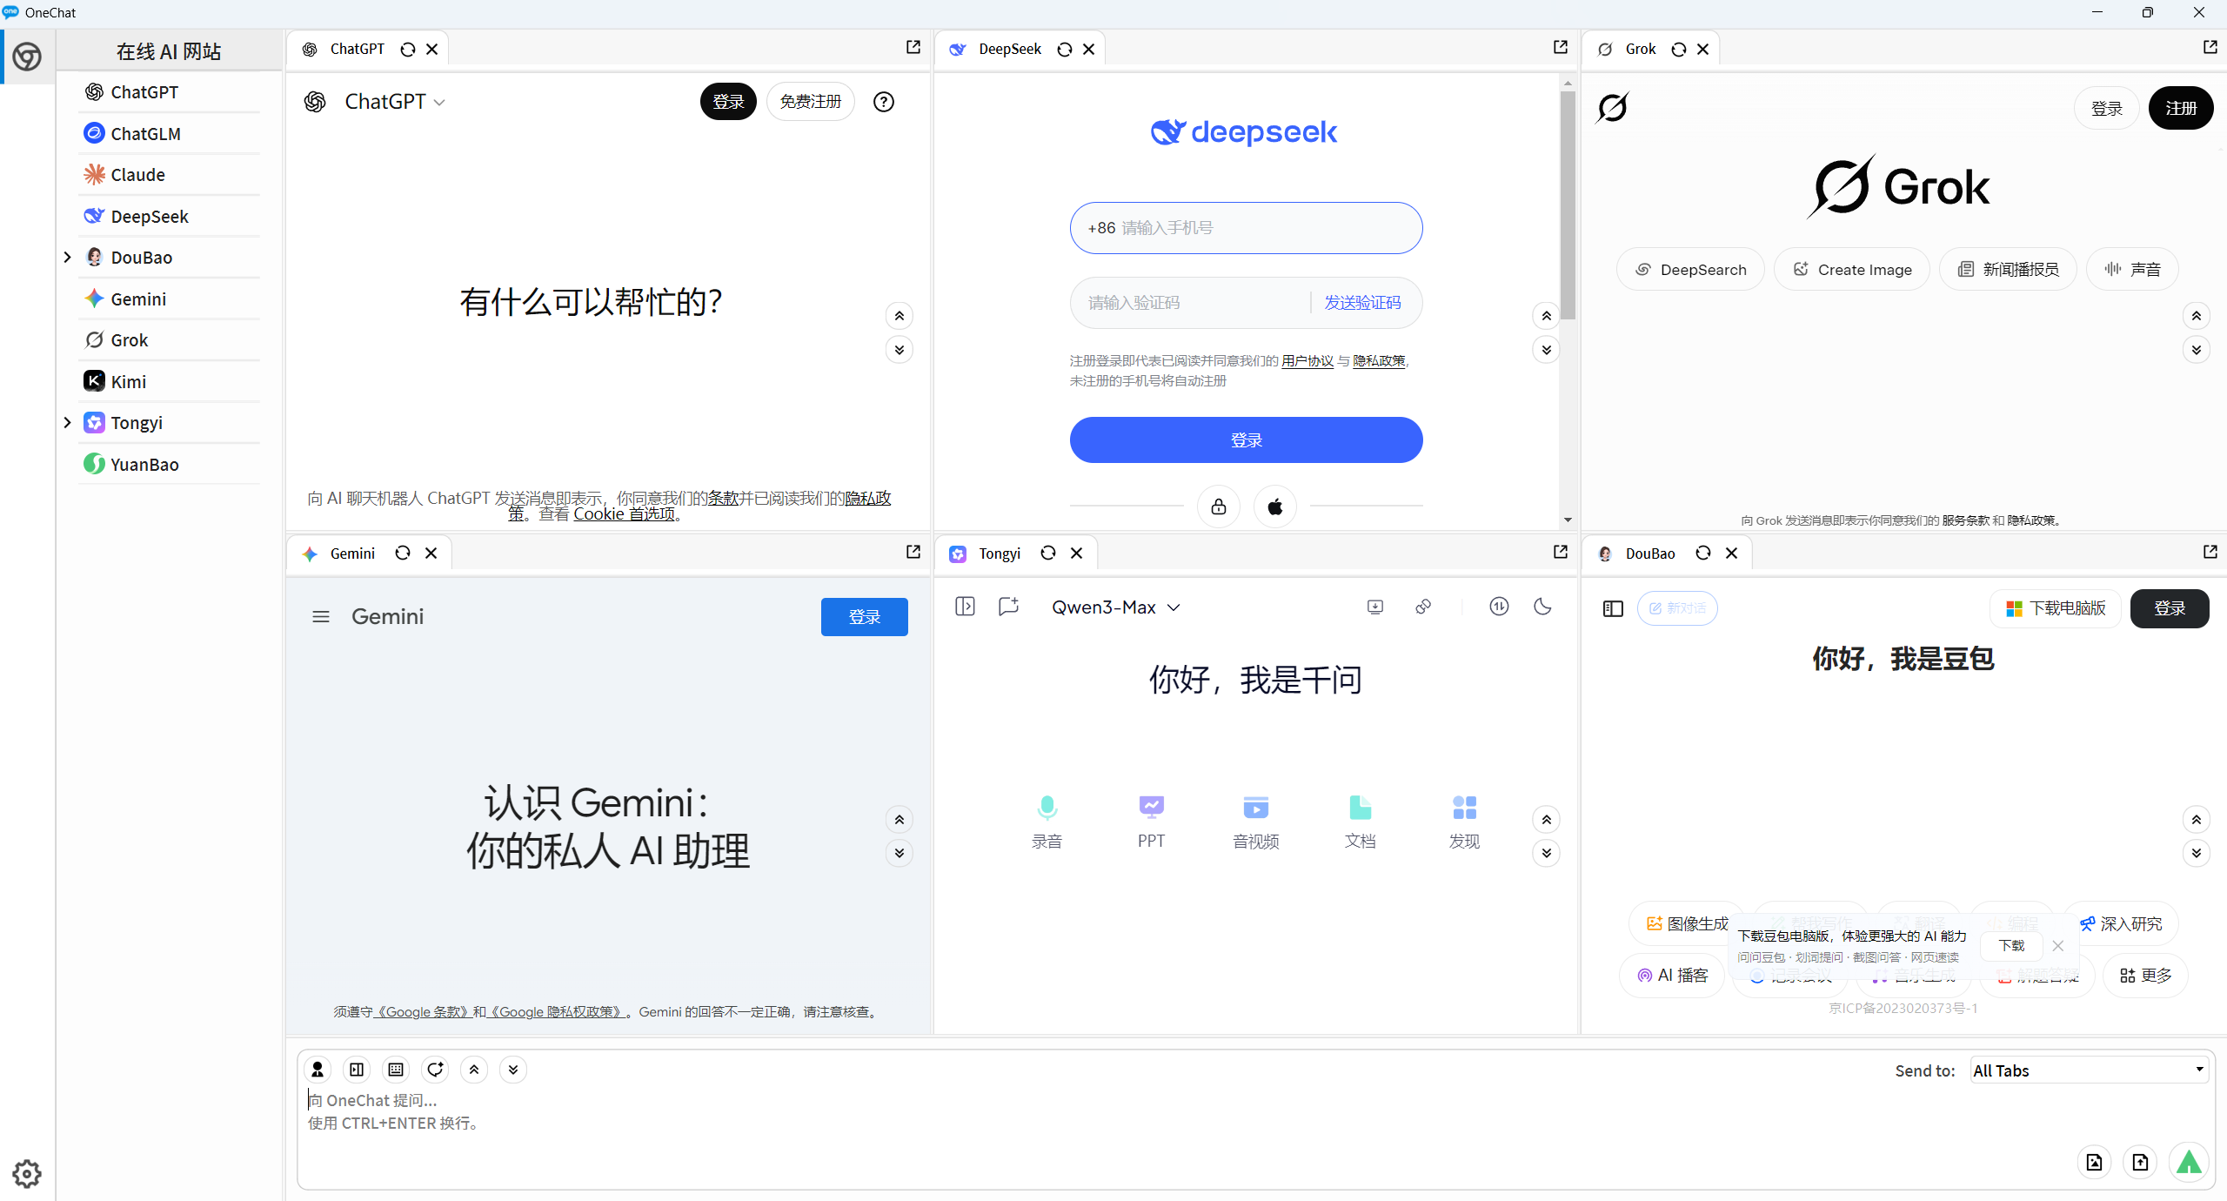The image size is (2227, 1201).
Task: Pop out the Grok panel to new window
Action: [x=2210, y=48]
